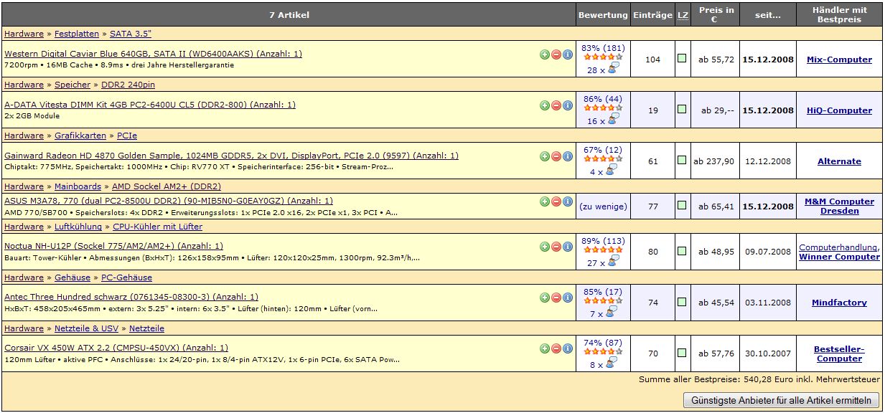The width and height of the screenshot is (885, 413).
Task: Show info for Western Digital Caviar Blue
Action: [568, 54]
